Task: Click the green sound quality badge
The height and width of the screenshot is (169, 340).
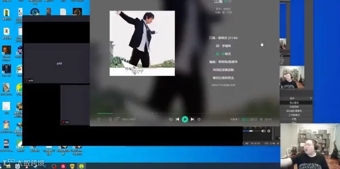Action: 245,119
